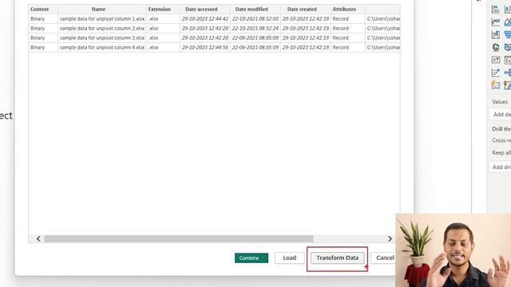Select the Power Apps visualization icon
Screen dimensions: 511x287
(x=495, y=85)
